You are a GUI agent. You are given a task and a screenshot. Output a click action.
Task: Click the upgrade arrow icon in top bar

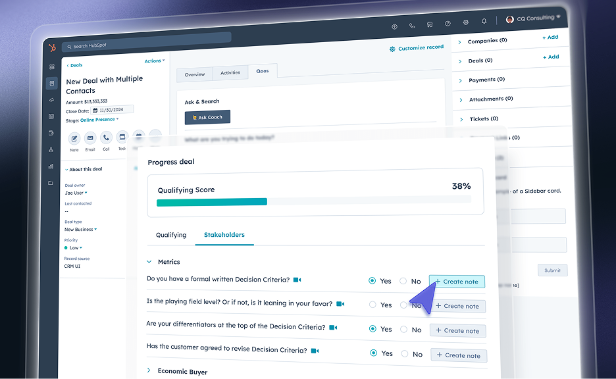(x=394, y=27)
